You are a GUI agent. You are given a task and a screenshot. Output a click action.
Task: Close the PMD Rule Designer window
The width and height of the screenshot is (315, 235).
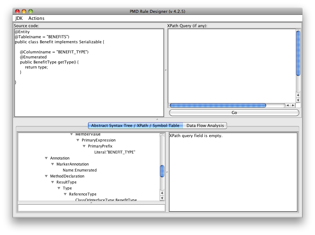coord(17,11)
